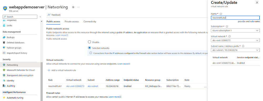Open Backups in Data management
This screenshot has height=101, width=263.
pos(11,37)
